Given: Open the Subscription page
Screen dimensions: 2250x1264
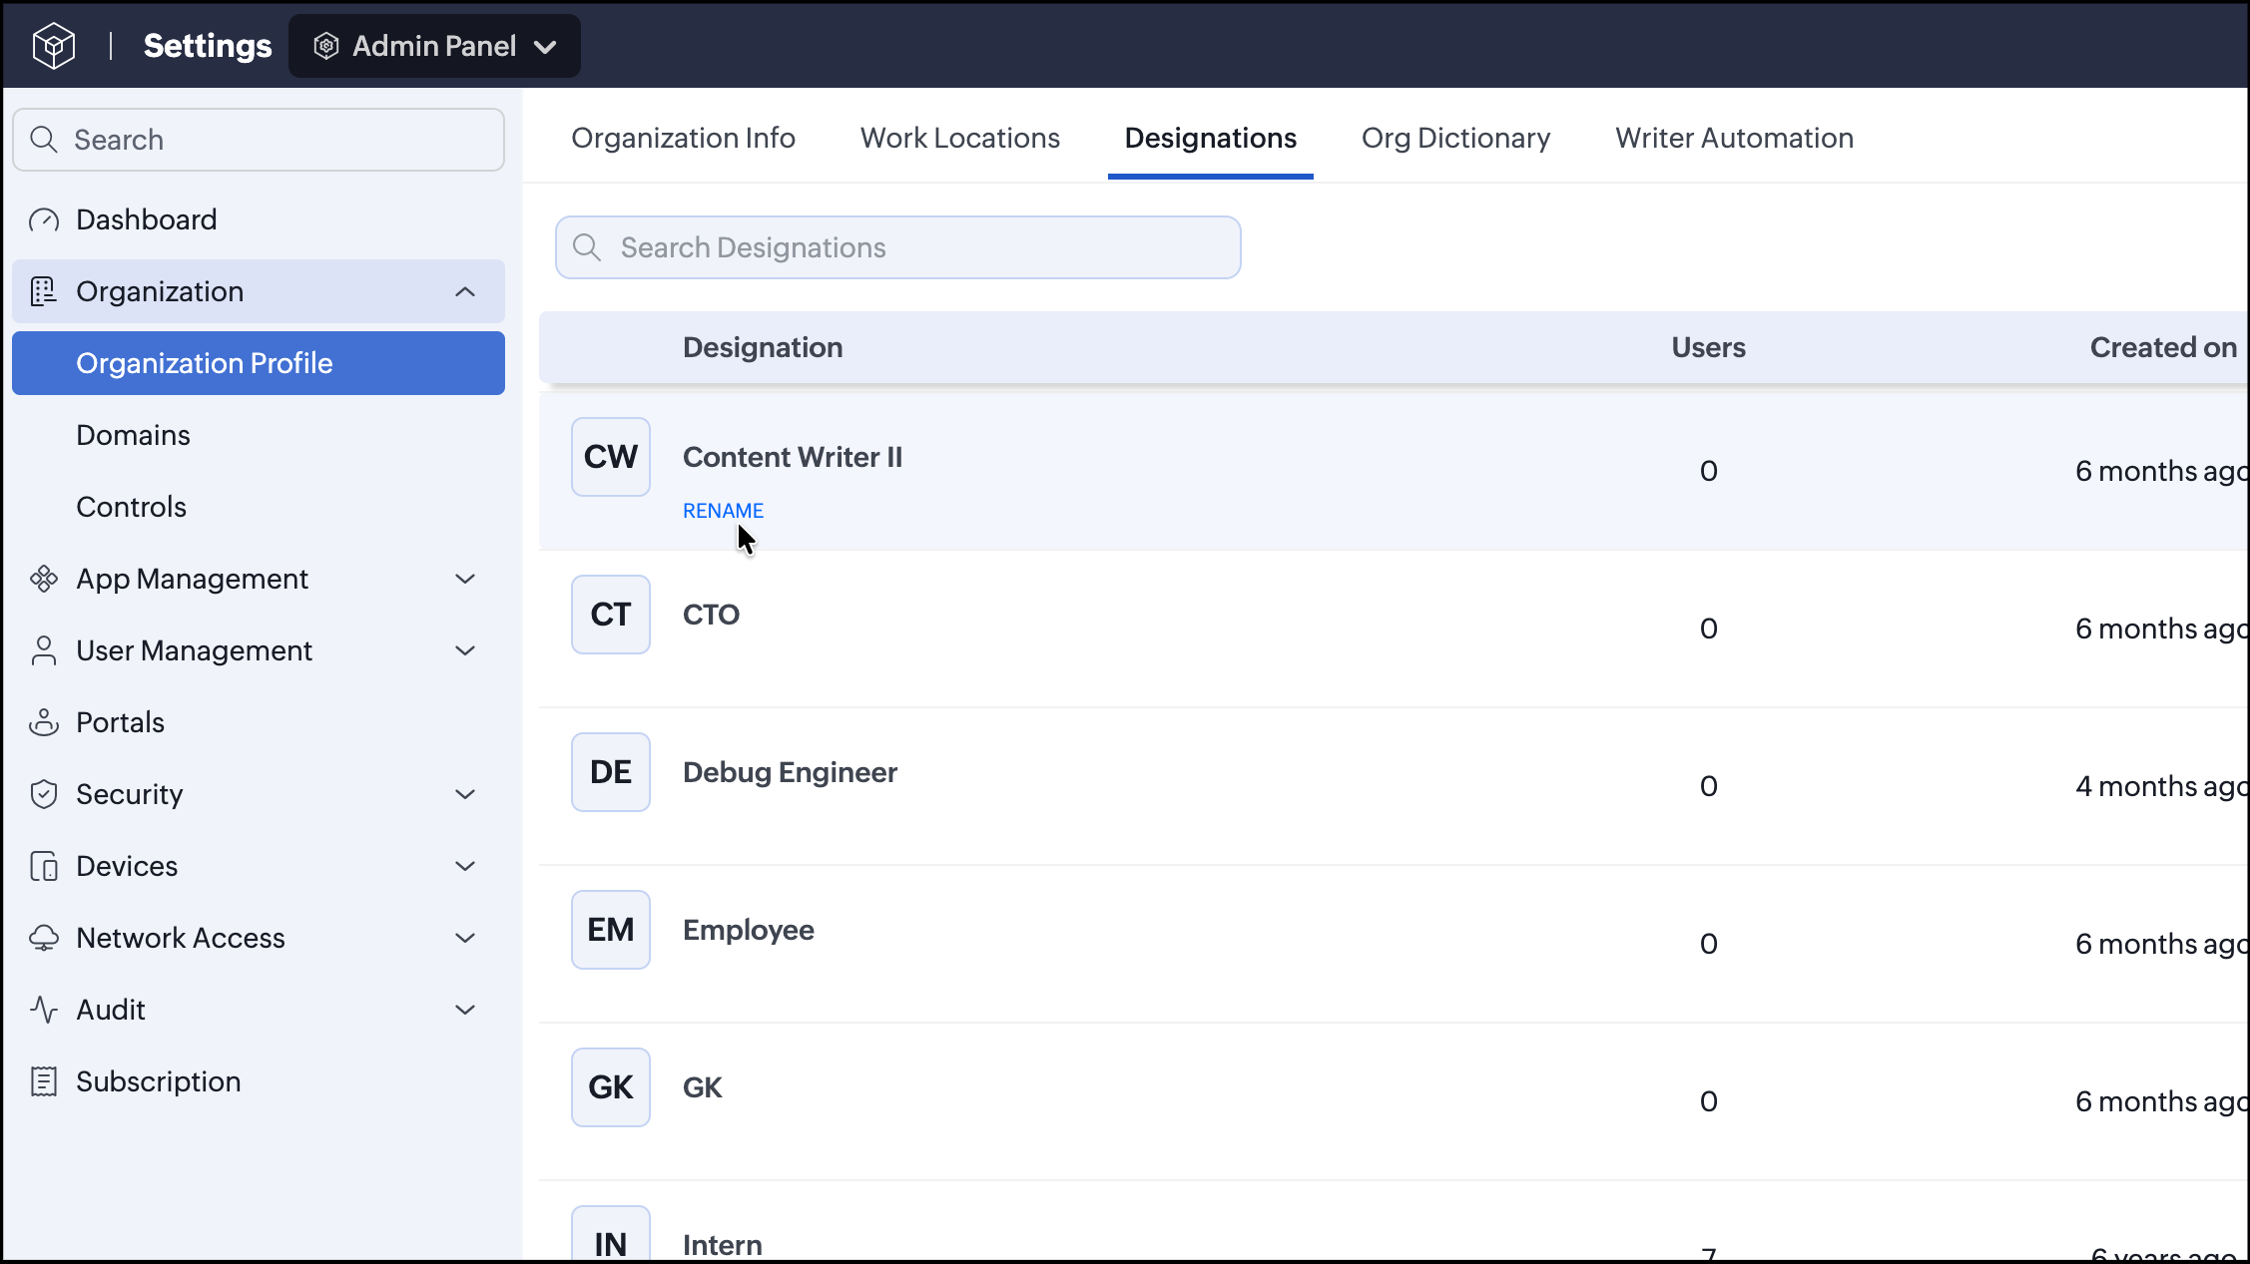Looking at the screenshot, I should pos(158,1081).
